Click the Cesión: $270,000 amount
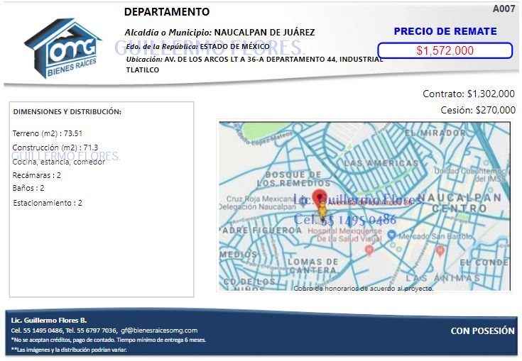 (x=478, y=110)
